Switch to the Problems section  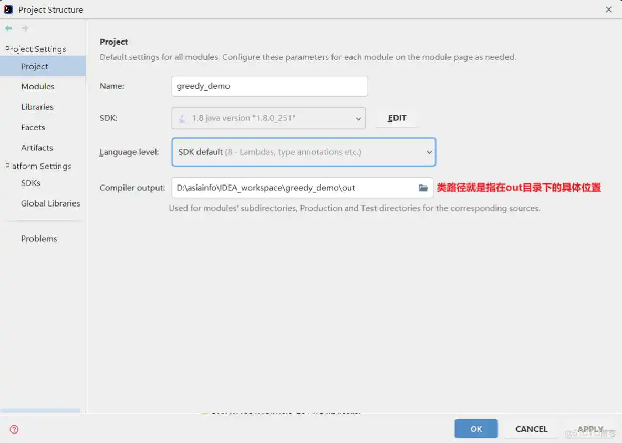click(39, 238)
